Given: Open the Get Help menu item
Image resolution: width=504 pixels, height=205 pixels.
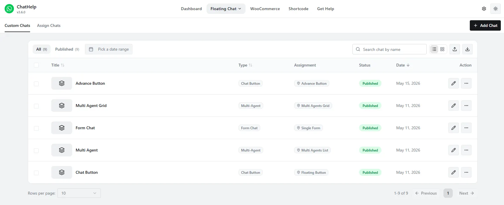Looking at the screenshot, I should tap(325, 9).
